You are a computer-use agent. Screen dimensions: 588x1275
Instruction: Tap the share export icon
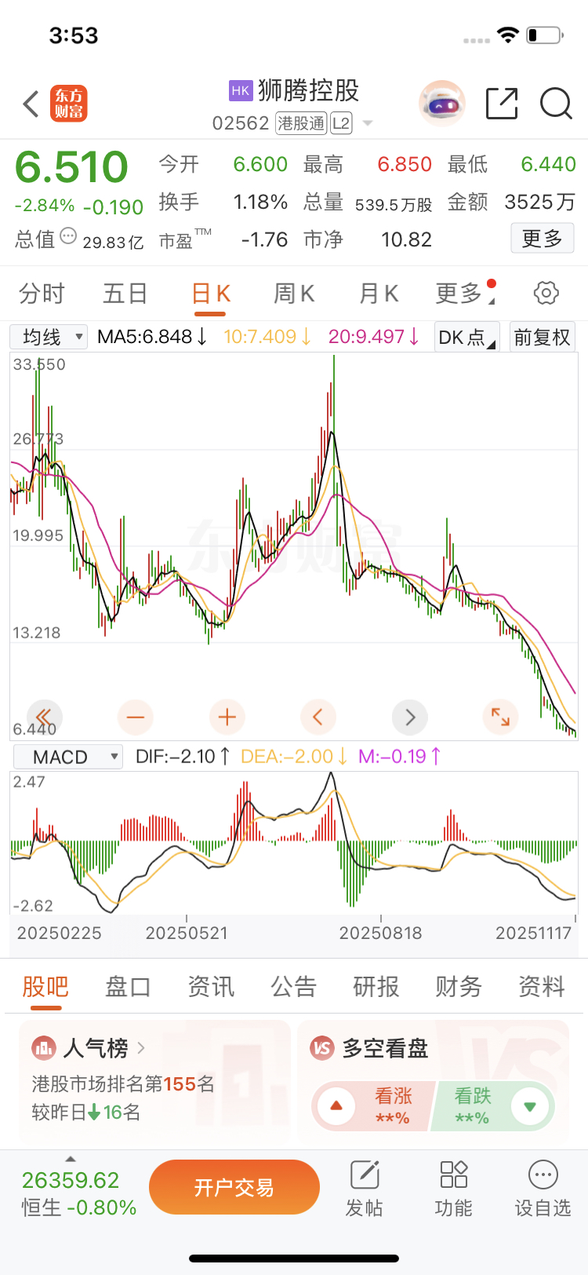[x=502, y=104]
